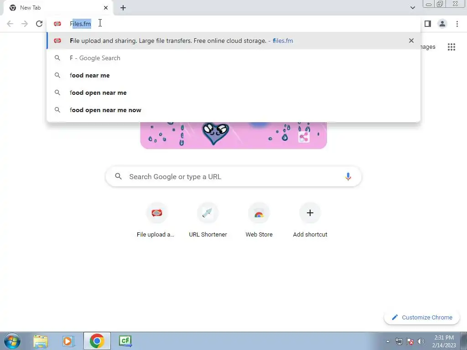Open Windows Explorer from the taskbar
This screenshot has width=467, height=350.
pyautogui.click(x=41, y=341)
